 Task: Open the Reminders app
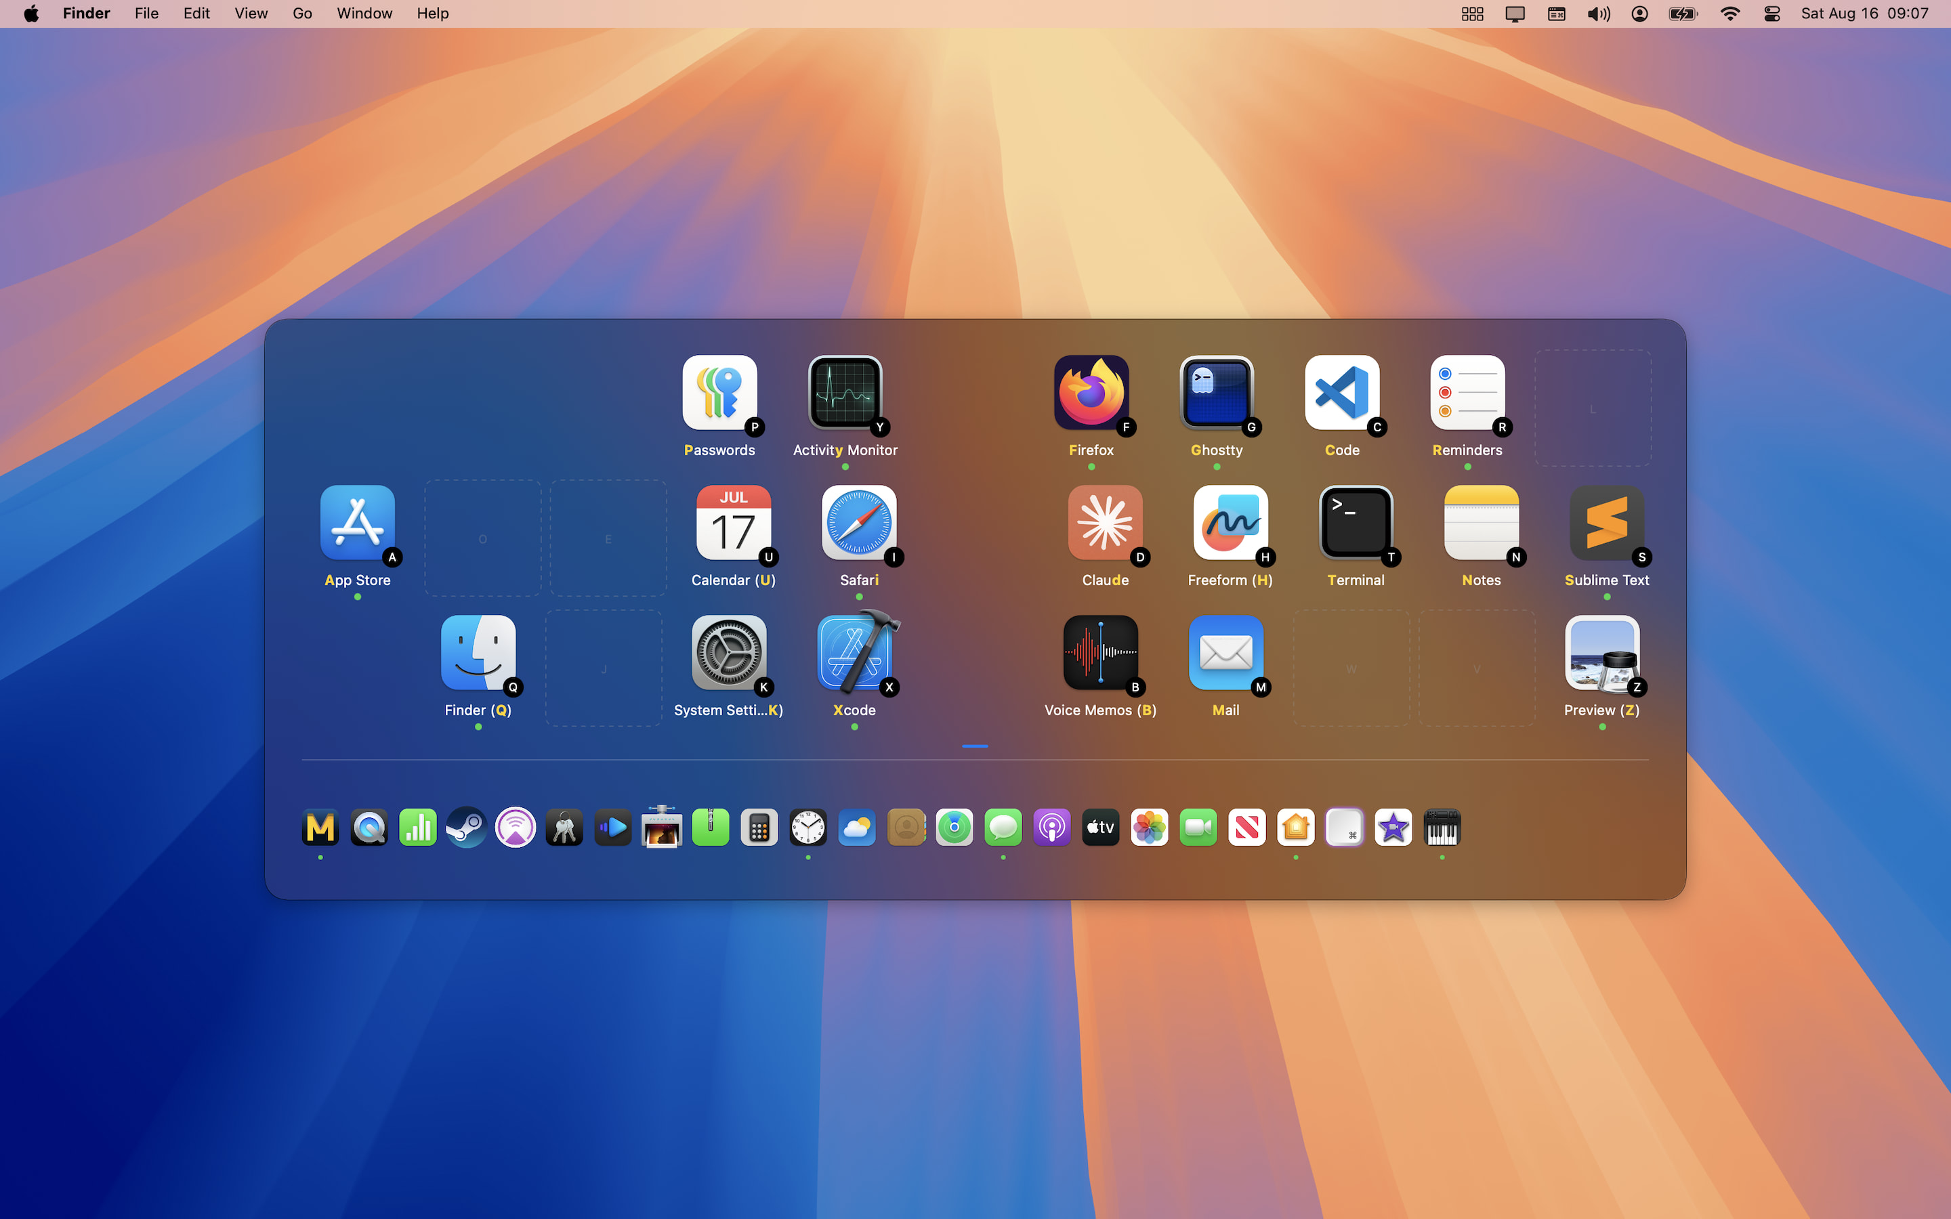(1467, 393)
